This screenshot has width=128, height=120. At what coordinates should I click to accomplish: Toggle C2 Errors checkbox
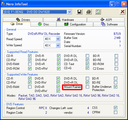click(x=116, y=69)
